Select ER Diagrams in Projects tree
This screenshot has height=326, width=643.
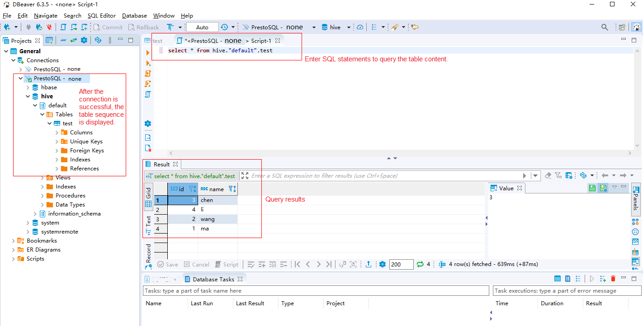point(43,249)
